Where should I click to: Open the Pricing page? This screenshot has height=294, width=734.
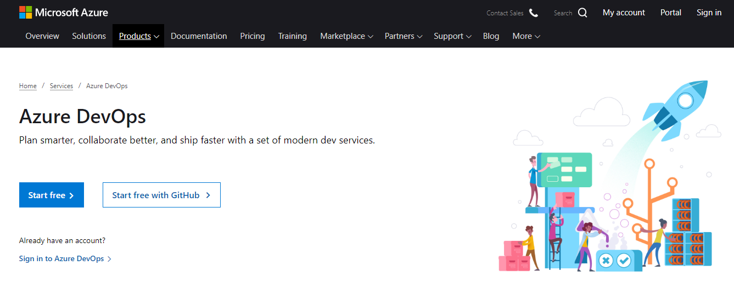coord(253,36)
